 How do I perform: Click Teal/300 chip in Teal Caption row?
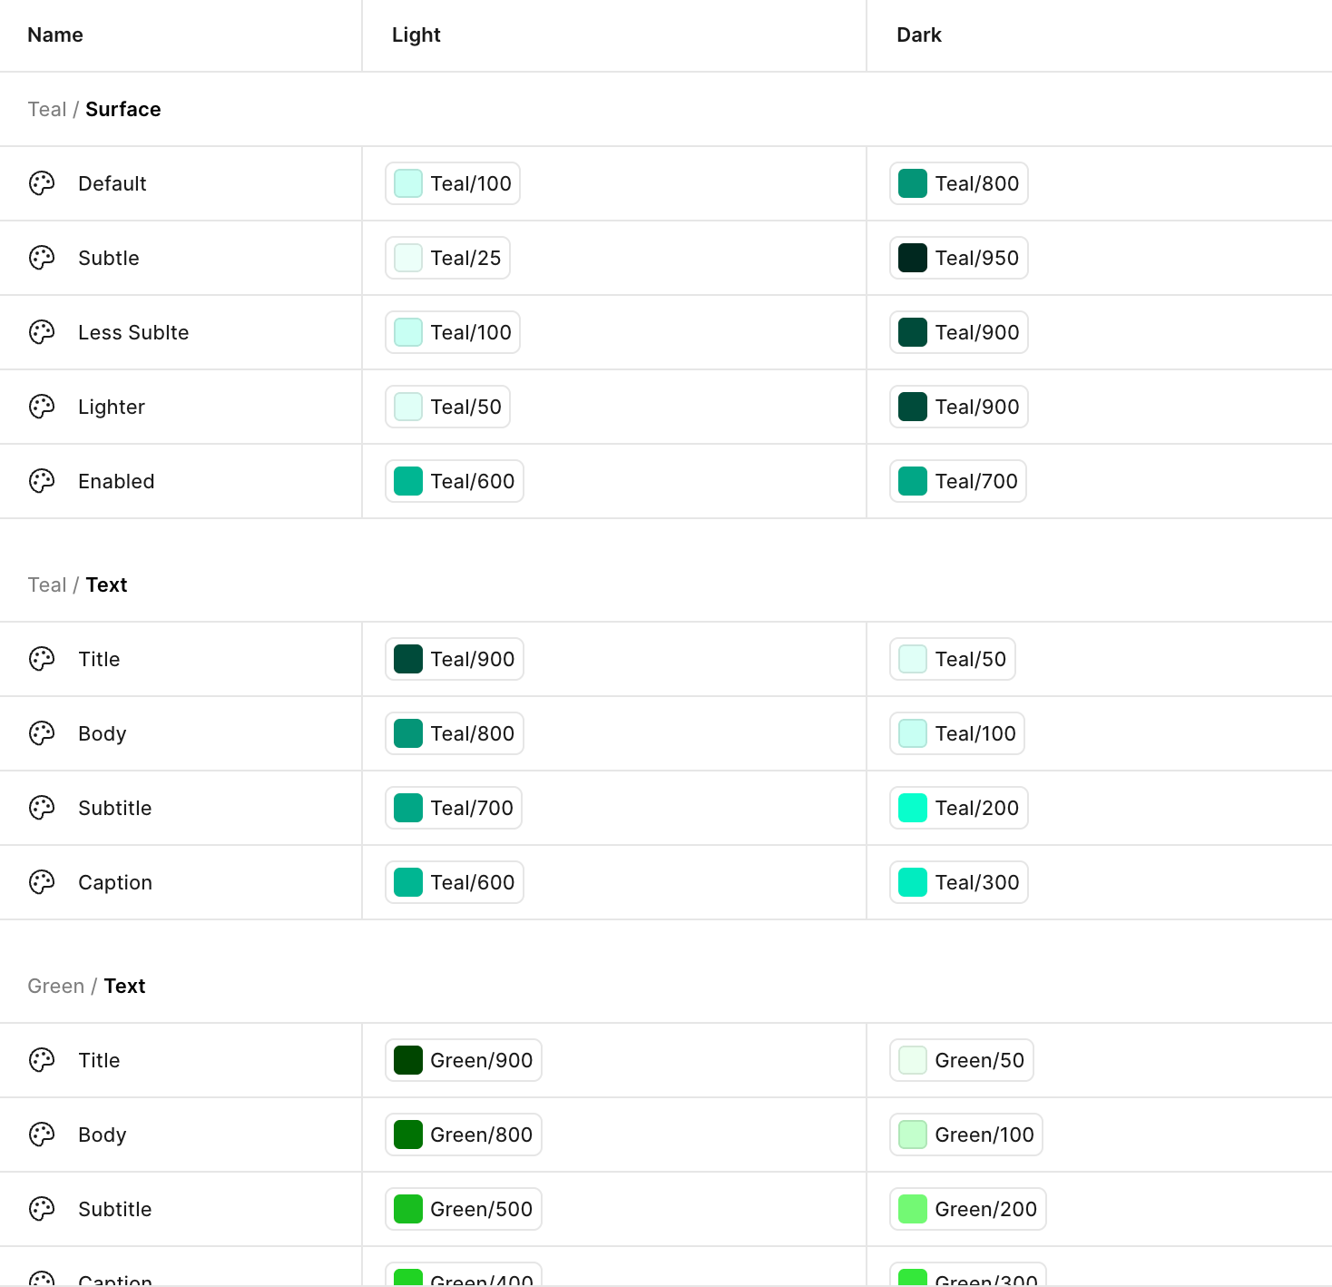[959, 882]
